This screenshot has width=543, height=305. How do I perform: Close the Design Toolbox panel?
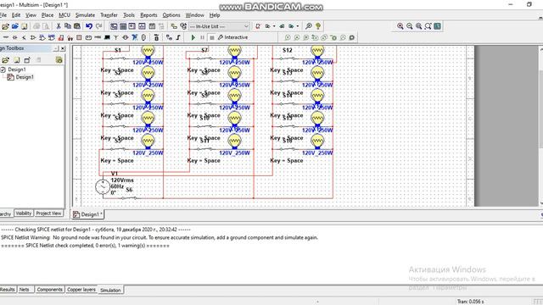[63, 48]
